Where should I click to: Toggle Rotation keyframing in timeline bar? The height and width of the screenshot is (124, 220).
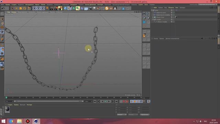(x=138, y=101)
